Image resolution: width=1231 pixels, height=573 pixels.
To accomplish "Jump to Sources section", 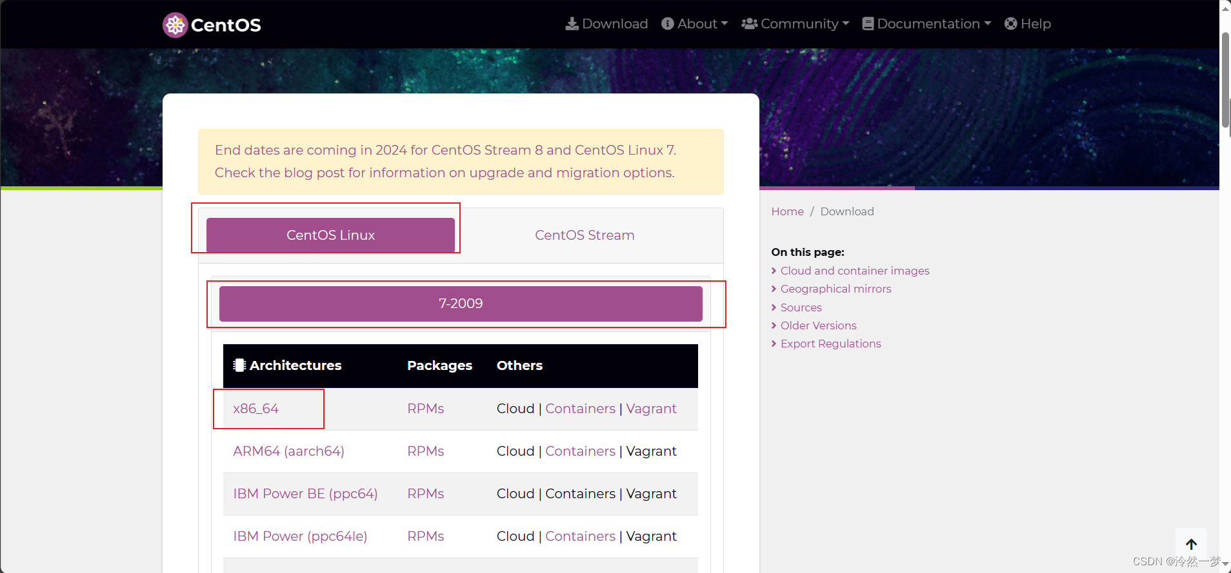I will coord(801,307).
